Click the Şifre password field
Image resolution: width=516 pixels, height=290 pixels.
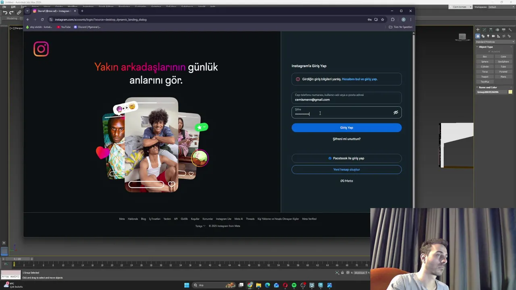click(347, 112)
